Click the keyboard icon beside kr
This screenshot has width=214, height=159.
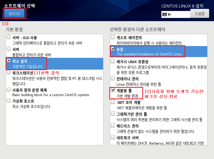[x=165, y=14]
